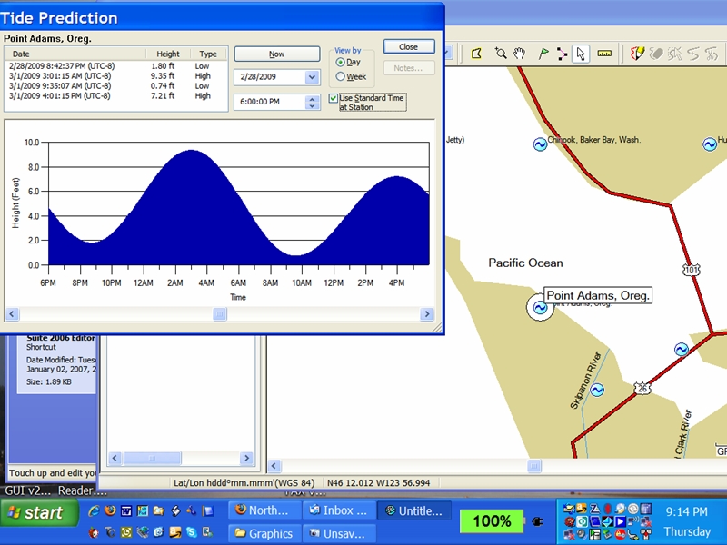The width and height of the screenshot is (727, 545).
Task: Select the zoom magnifier tool
Action: (501, 54)
